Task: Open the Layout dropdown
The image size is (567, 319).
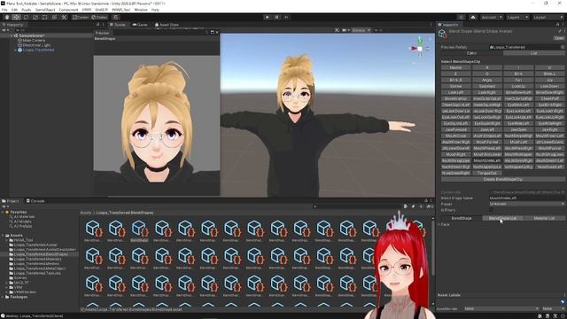Action: tap(548, 17)
